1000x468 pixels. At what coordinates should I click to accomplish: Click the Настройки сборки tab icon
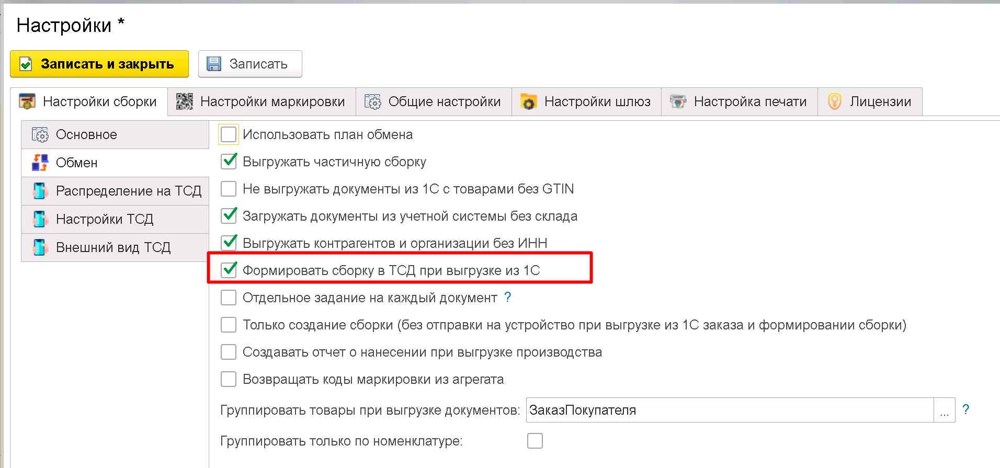27,101
